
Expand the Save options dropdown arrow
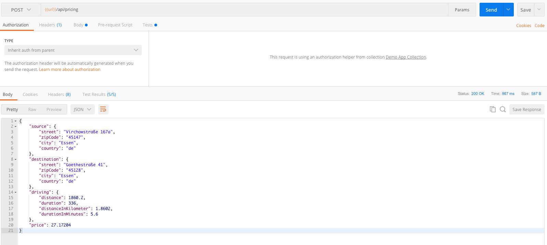pyautogui.click(x=539, y=10)
